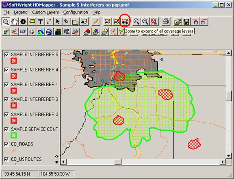This screenshot has height=179, width=234.
Task: Uncheck the SAMPLE INTERFERER 5 layer
Action: 6,55
